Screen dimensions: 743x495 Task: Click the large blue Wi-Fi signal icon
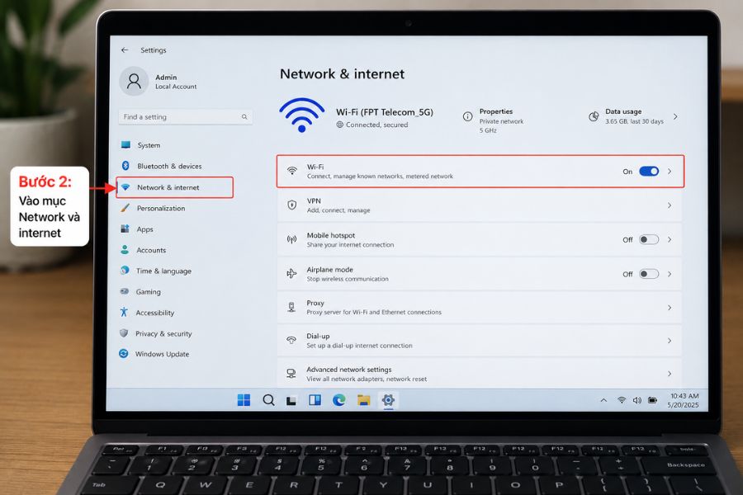(x=302, y=115)
